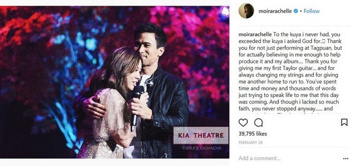Viewport: 353px width, 166px height.
Task: Open moirarachelle username in the header
Action: (275, 11)
